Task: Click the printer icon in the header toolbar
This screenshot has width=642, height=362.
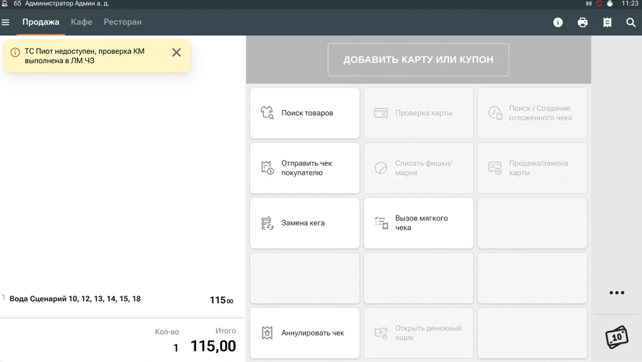Action: coord(582,23)
